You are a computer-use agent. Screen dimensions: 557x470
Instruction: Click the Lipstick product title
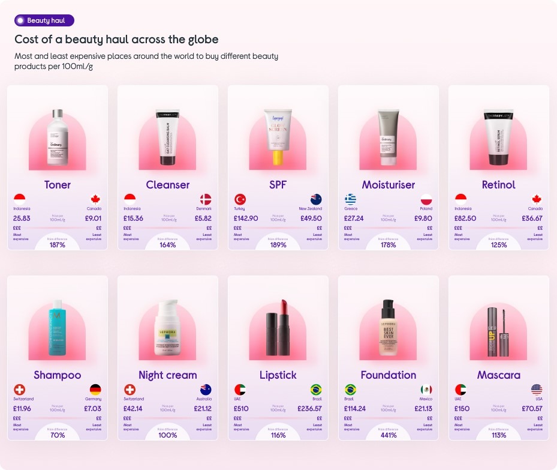pos(278,375)
